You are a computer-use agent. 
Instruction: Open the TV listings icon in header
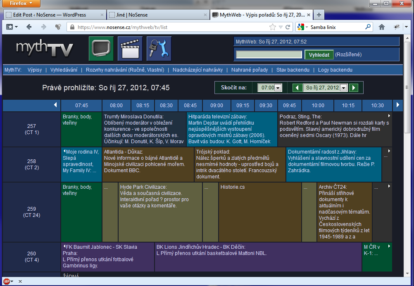101,49
